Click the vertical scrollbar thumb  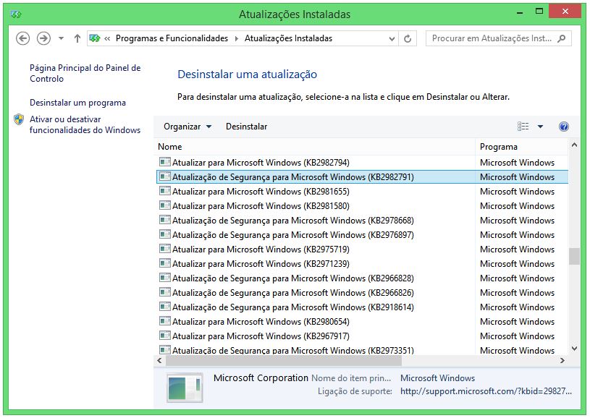(x=574, y=256)
